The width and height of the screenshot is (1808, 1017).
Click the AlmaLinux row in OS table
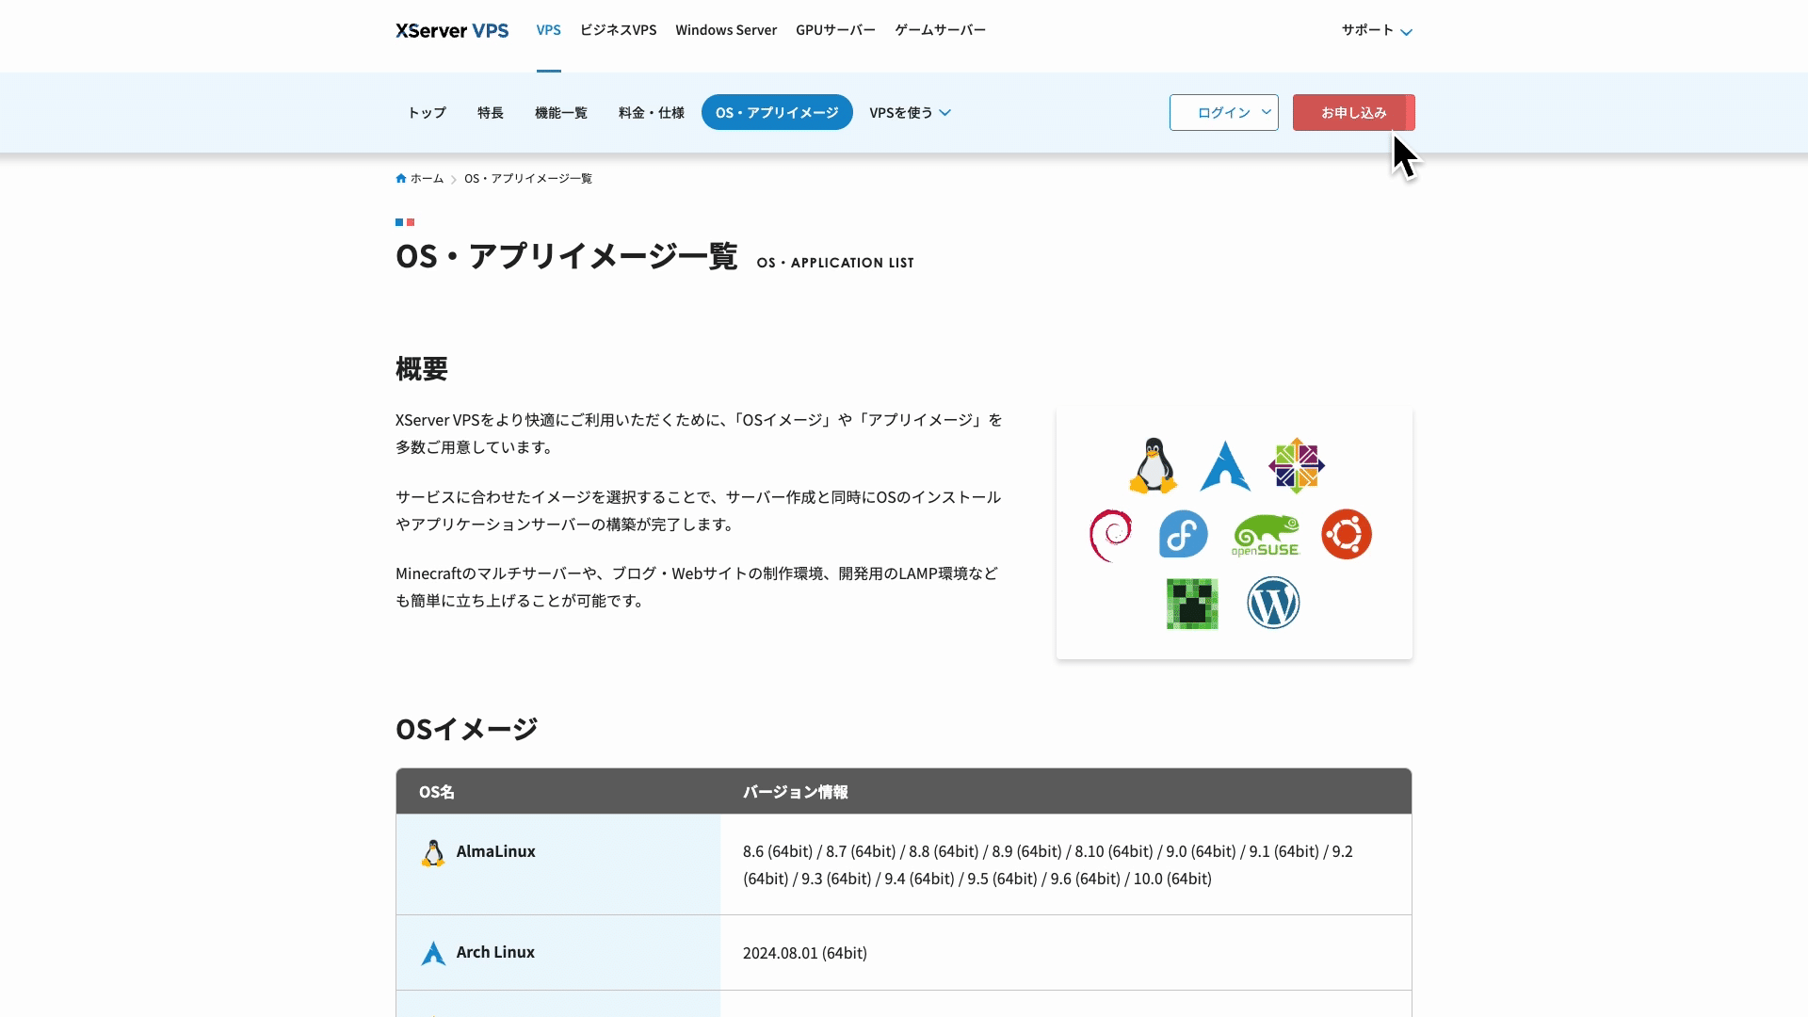coord(495,851)
